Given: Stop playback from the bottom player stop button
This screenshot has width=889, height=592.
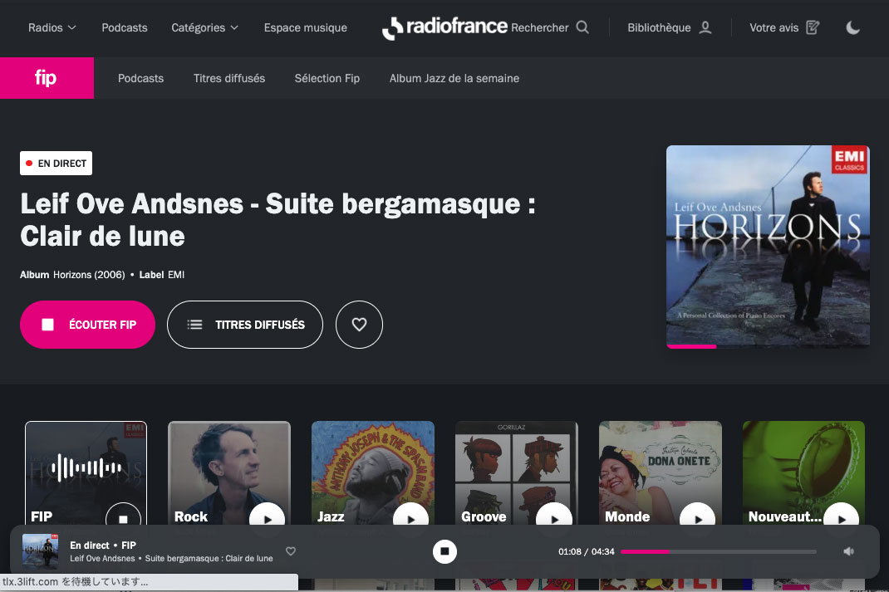Looking at the screenshot, I should [x=444, y=551].
